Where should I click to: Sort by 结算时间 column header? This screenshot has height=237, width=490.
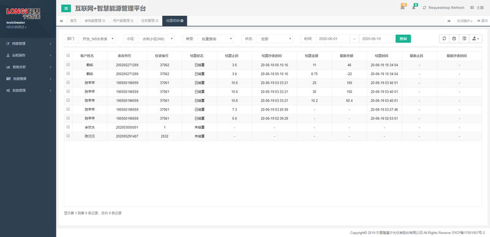[x=384, y=56]
